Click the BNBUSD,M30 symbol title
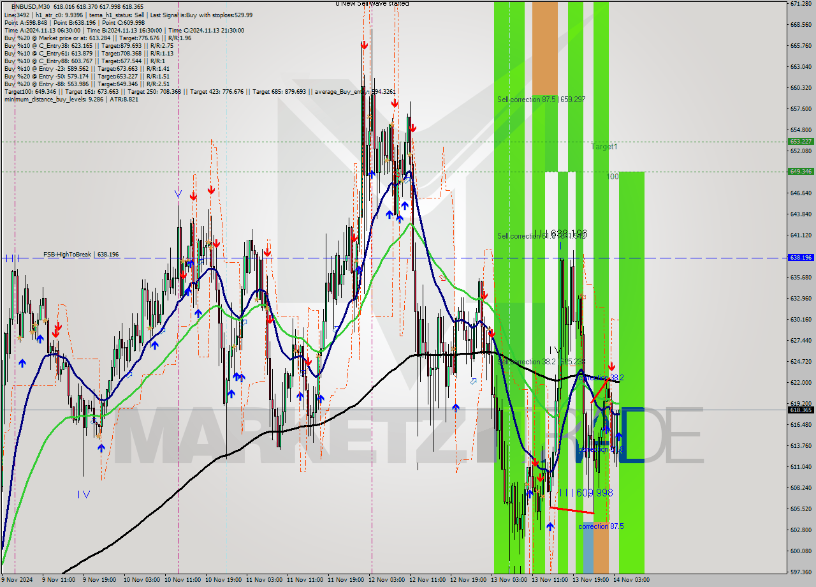This screenshot has height=587, width=816. coord(29,6)
